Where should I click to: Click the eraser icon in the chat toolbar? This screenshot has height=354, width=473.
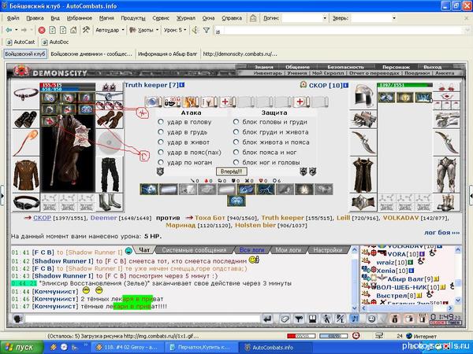coord(285,319)
